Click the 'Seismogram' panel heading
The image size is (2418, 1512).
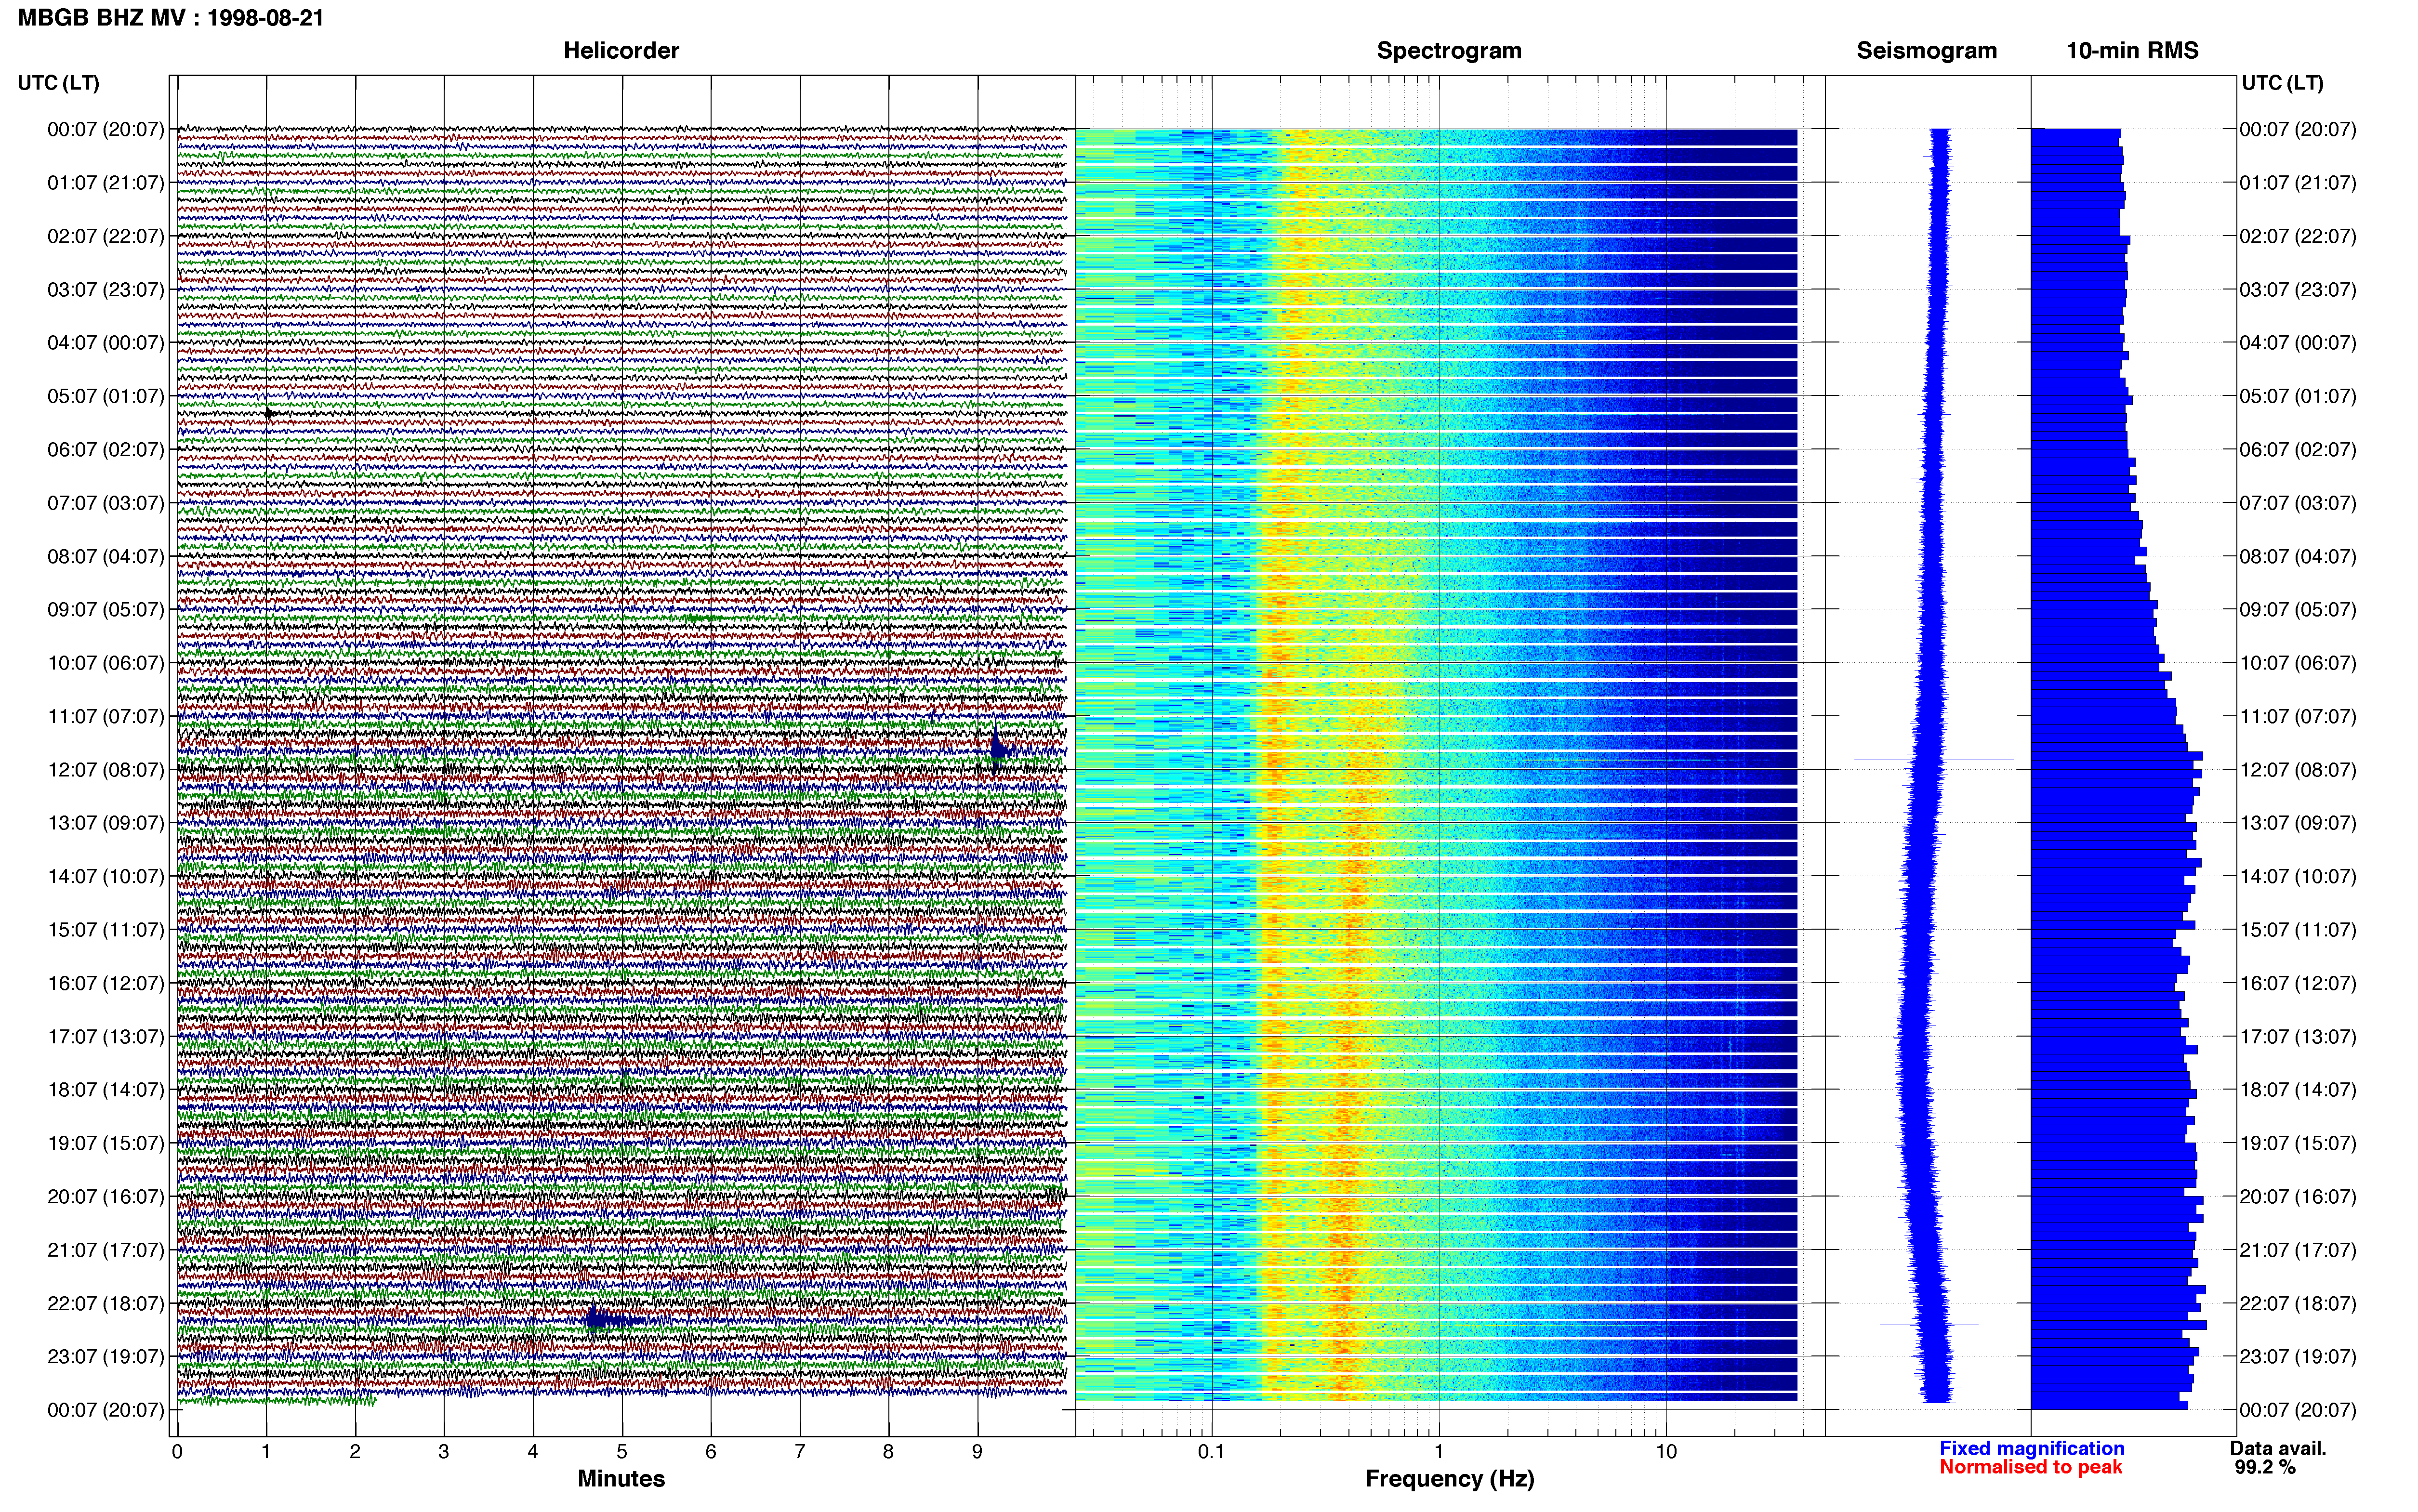coord(1927,51)
